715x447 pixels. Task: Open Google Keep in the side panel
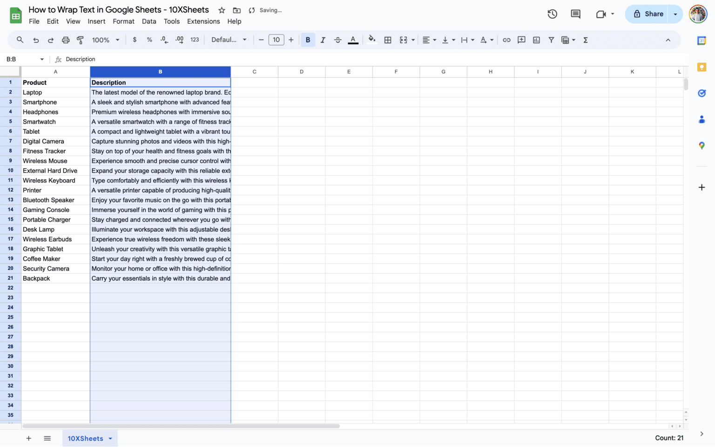[x=702, y=67]
